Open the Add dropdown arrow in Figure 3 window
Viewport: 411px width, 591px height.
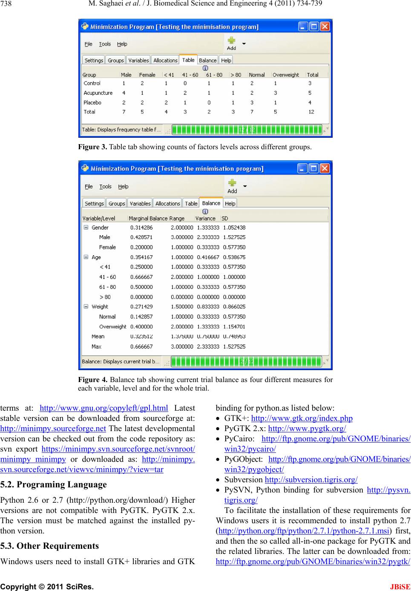point(244,43)
